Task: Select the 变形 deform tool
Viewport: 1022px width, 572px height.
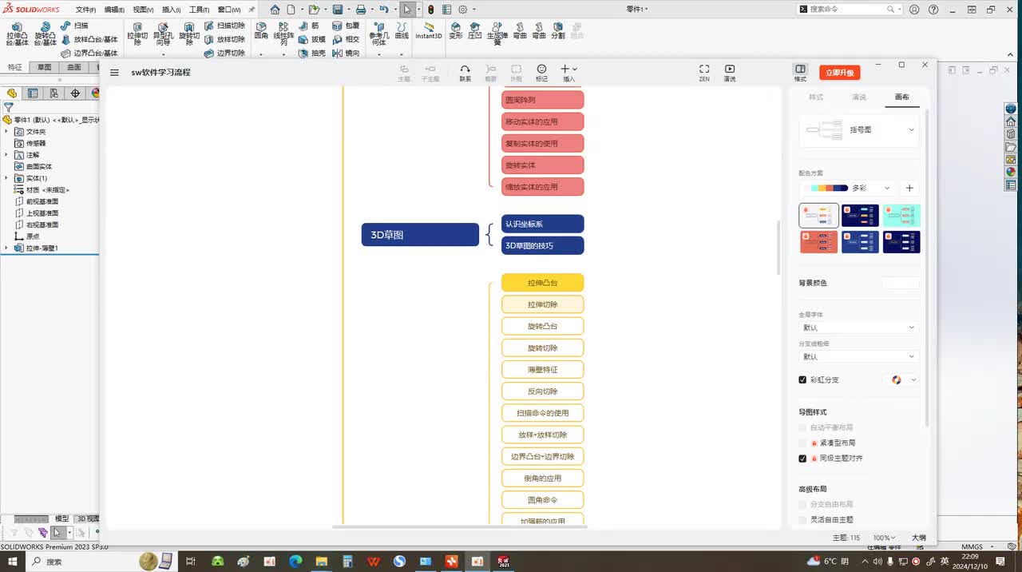Action: [456, 30]
